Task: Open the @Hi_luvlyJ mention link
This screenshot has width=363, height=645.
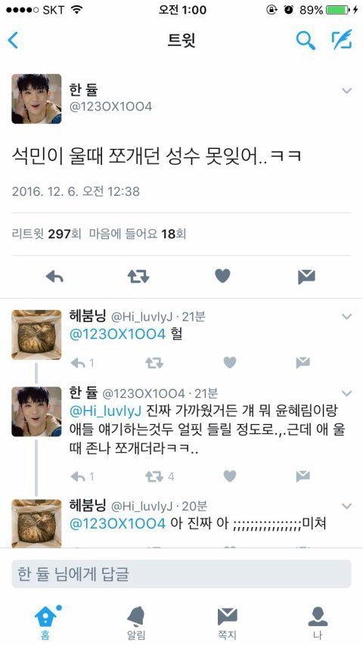Action: [106, 410]
